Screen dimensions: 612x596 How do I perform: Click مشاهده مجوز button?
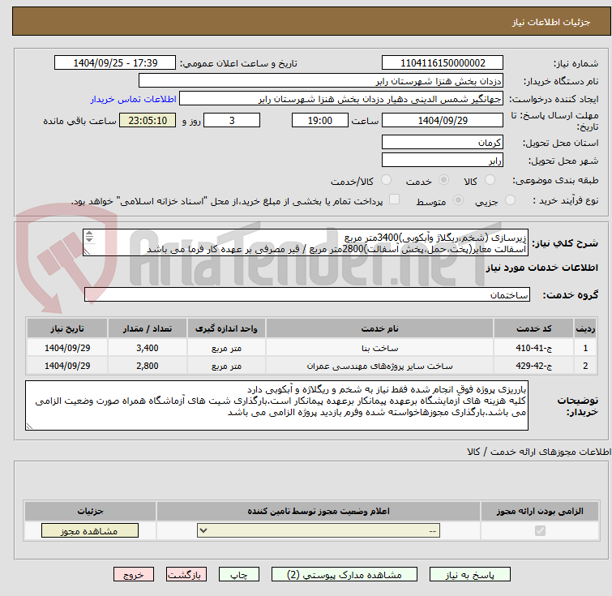pyautogui.click(x=90, y=530)
